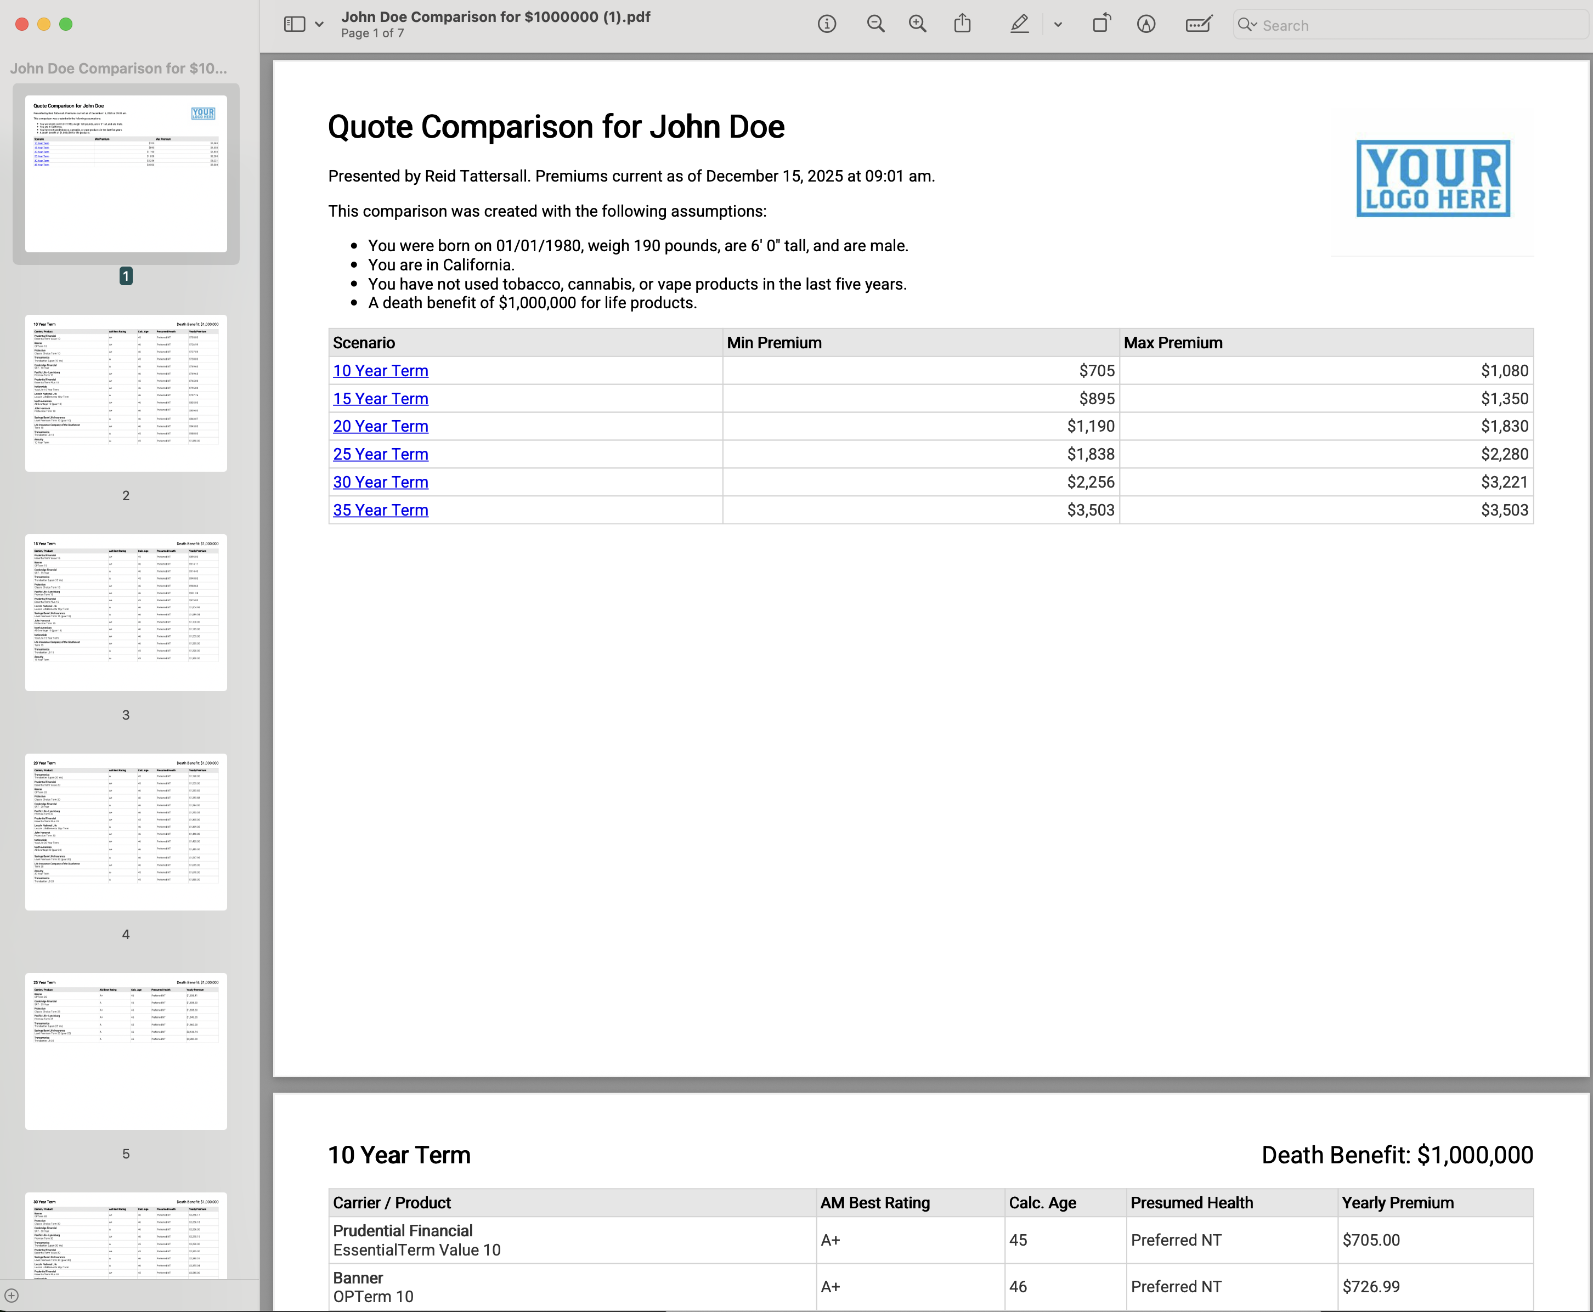
Task: Open the 10 Year Term link
Action: point(380,370)
